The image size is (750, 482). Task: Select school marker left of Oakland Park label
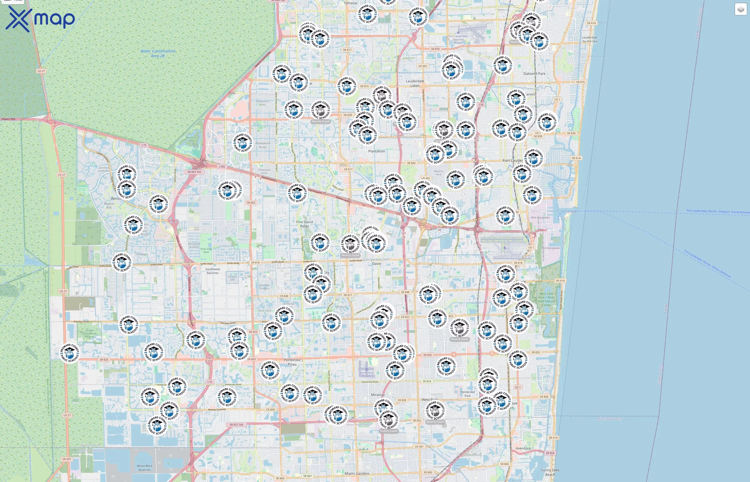(503, 65)
